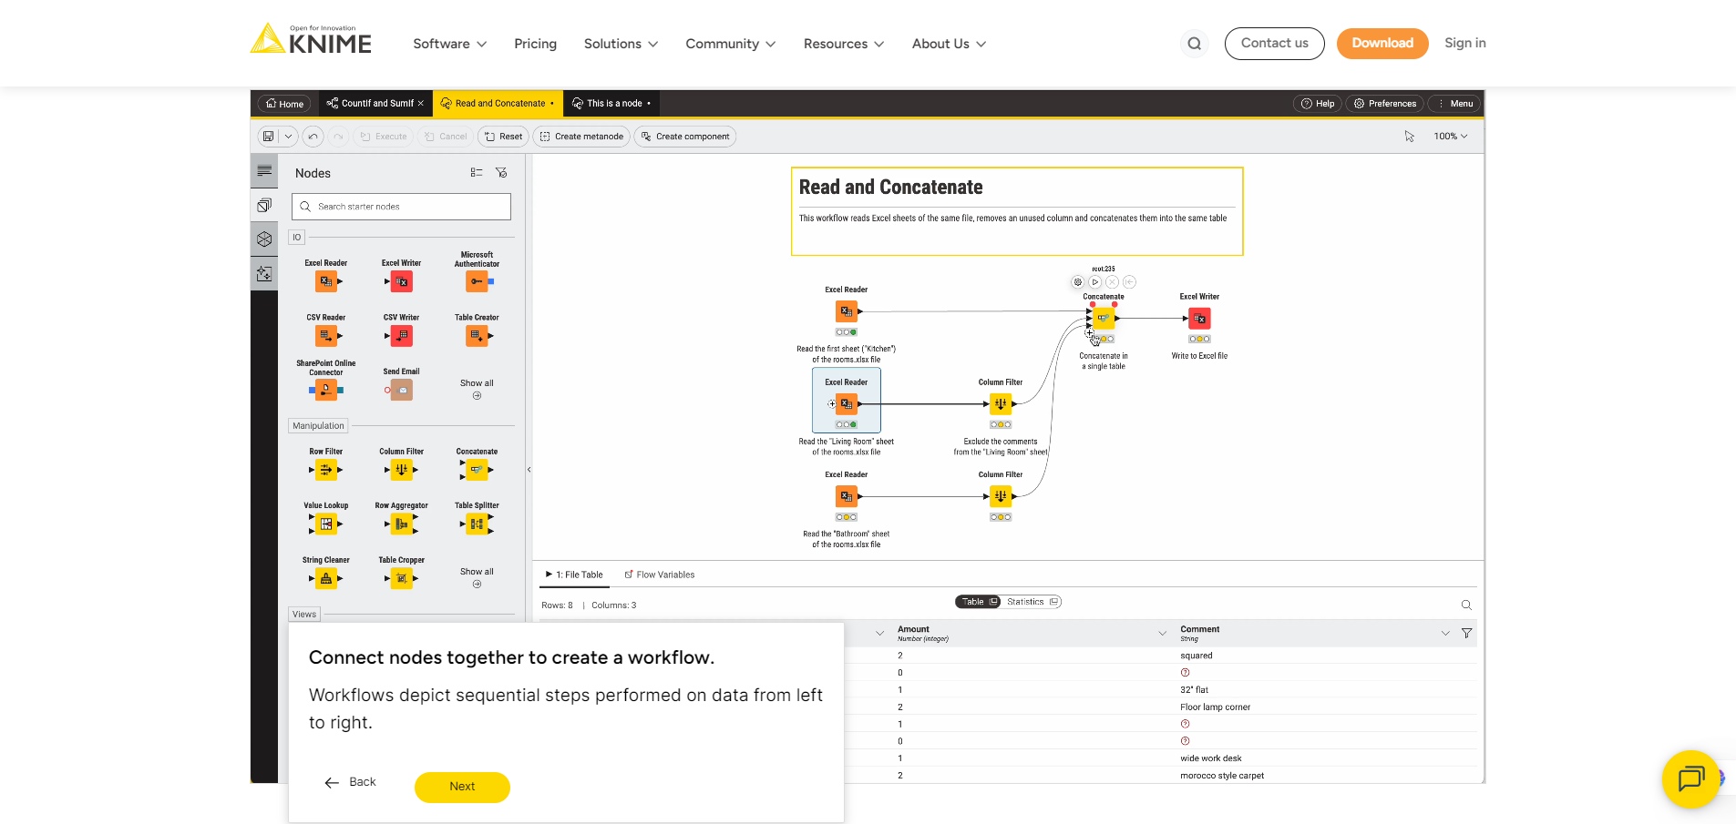This screenshot has width=1736, height=824.
Task: Click the KNIME logo in the header
Action: pos(311,39)
